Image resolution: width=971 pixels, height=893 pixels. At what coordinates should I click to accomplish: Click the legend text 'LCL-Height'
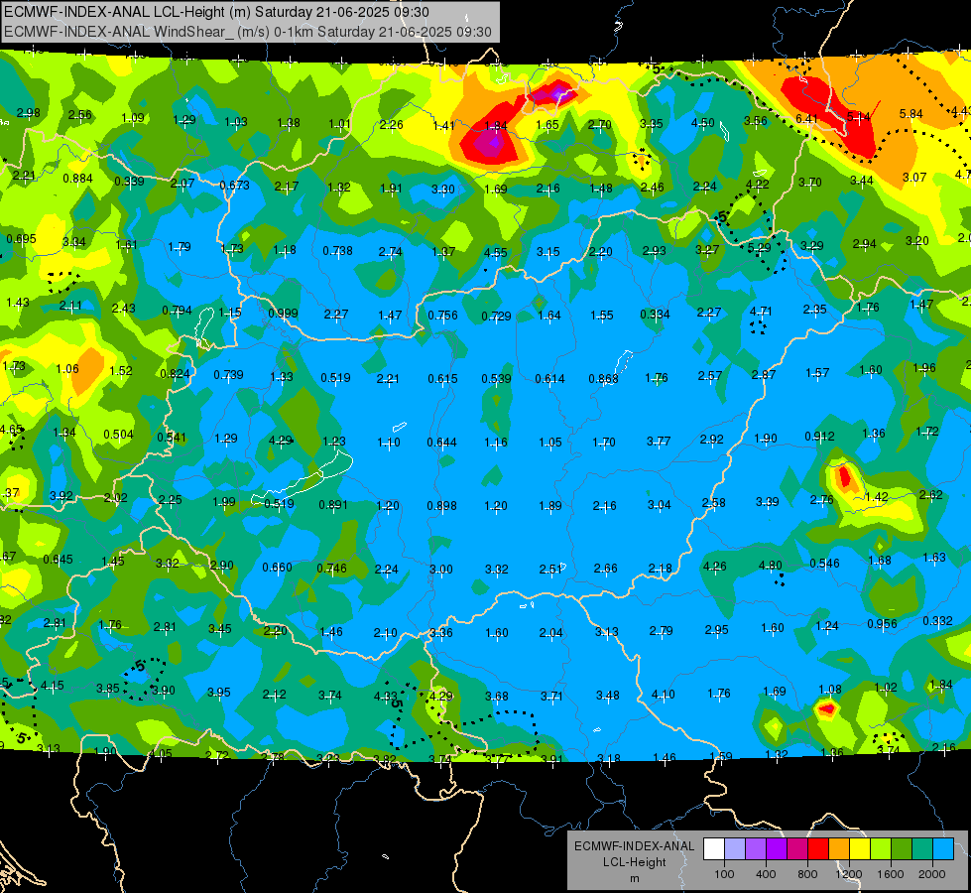coord(634,862)
